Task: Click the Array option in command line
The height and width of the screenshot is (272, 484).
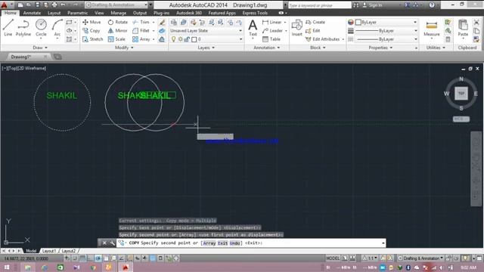Action: tap(209, 243)
